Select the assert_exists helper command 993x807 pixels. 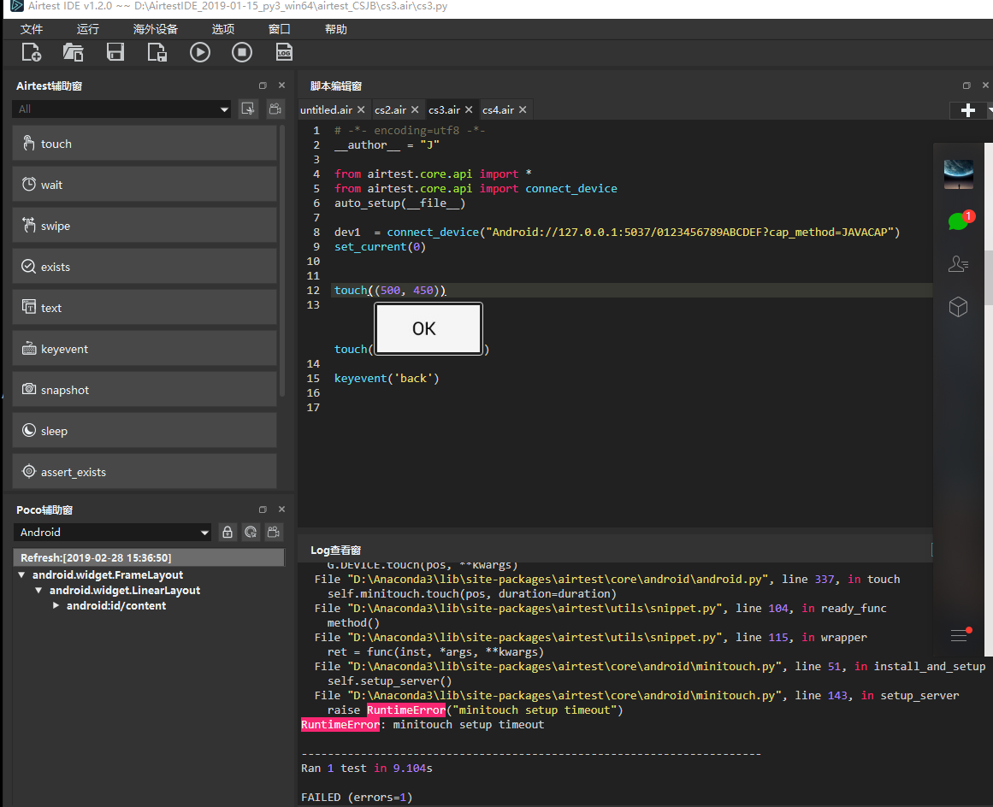145,472
